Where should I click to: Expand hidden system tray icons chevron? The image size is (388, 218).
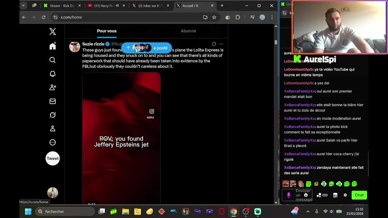tap(308, 212)
